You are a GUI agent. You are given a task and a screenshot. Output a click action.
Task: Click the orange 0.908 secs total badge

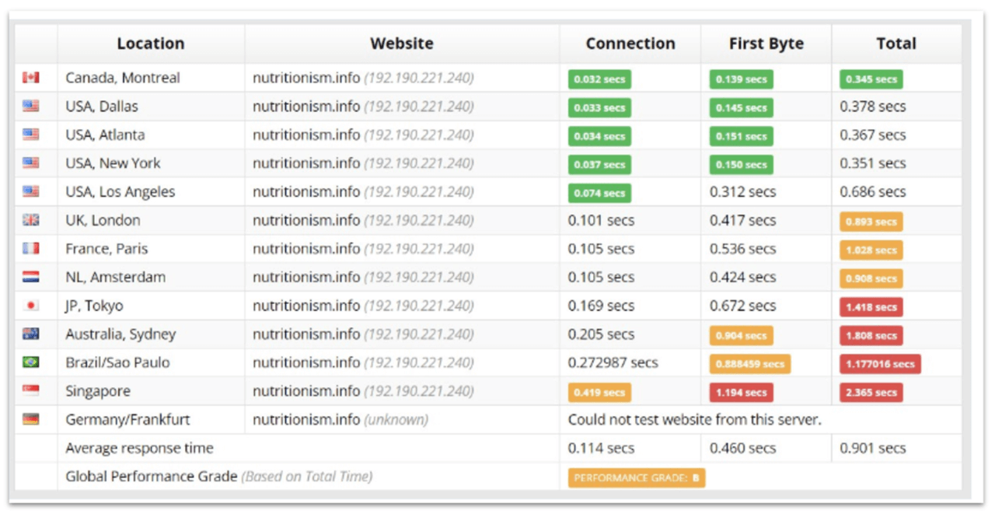871,278
